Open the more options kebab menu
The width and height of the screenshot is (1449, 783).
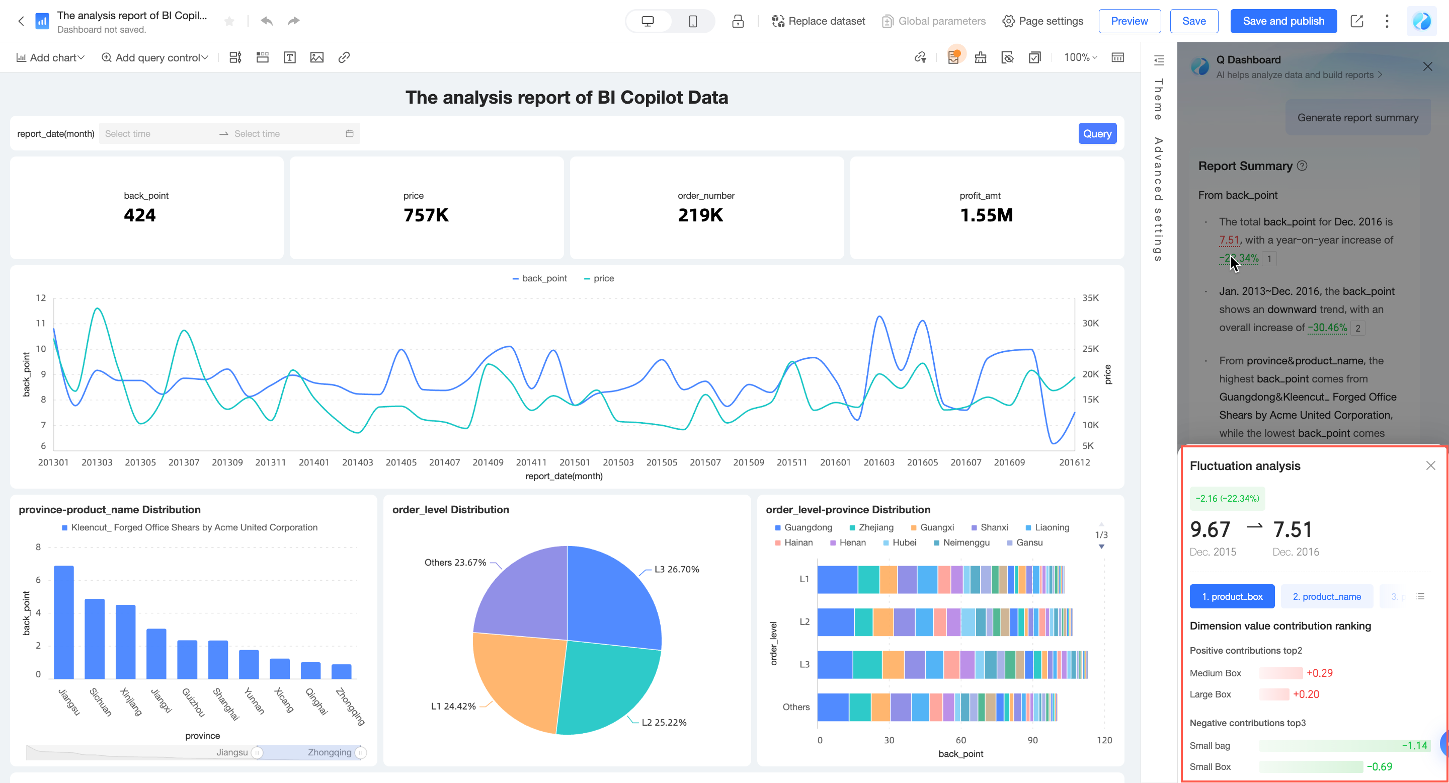[x=1387, y=21]
